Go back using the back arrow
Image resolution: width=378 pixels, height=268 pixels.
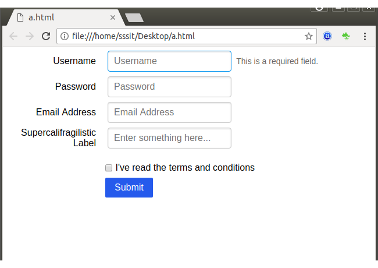pyautogui.click(x=13, y=36)
